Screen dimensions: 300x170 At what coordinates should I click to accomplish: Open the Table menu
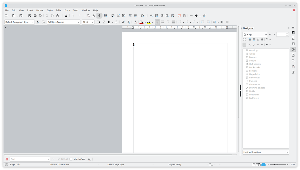point(59,10)
